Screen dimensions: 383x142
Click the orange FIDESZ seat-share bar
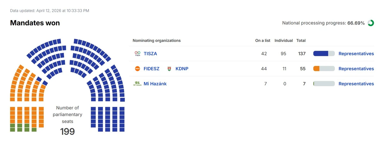pos(317,69)
